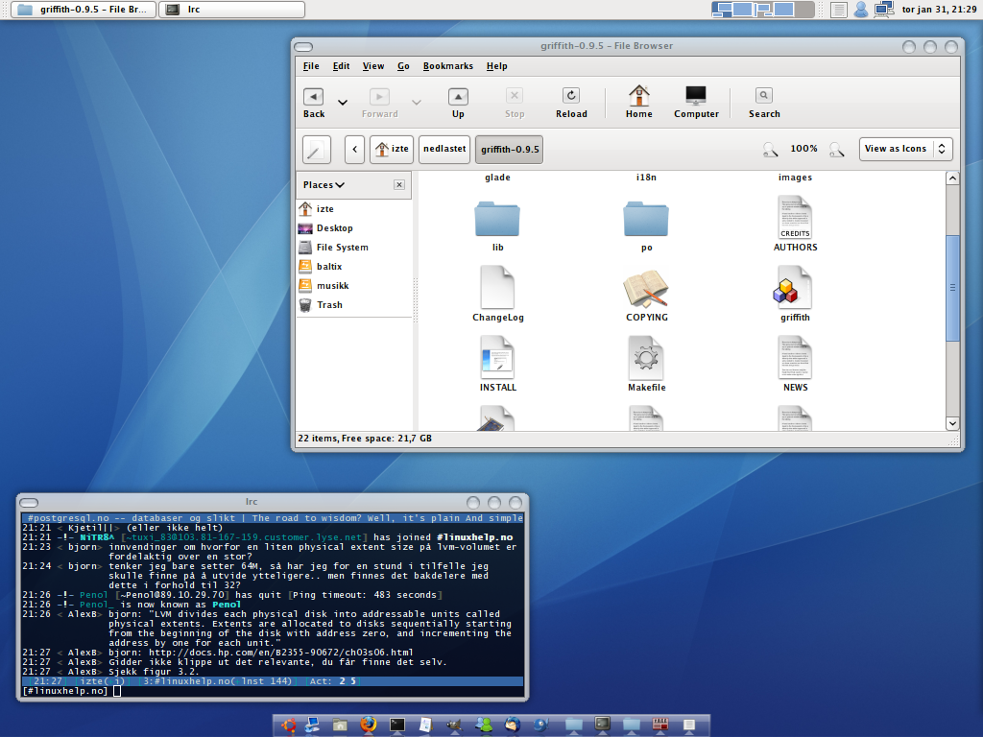Click the 100% zoom level label
This screenshot has height=737, width=983.
tap(803, 149)
